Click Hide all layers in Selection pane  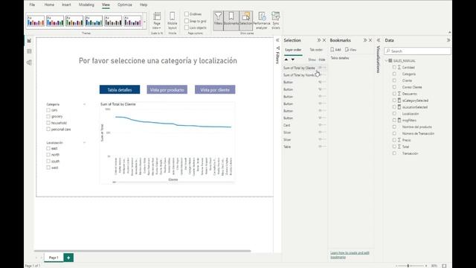click(x=322, y=60)
